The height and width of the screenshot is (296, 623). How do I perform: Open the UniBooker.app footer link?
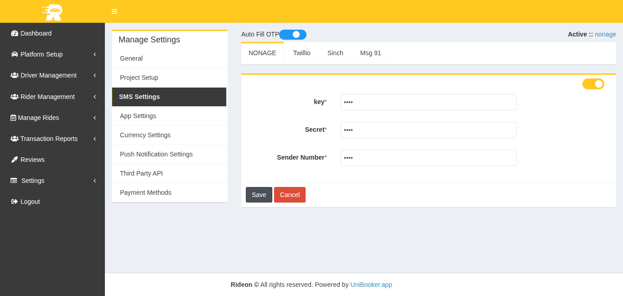coord(371,285)
